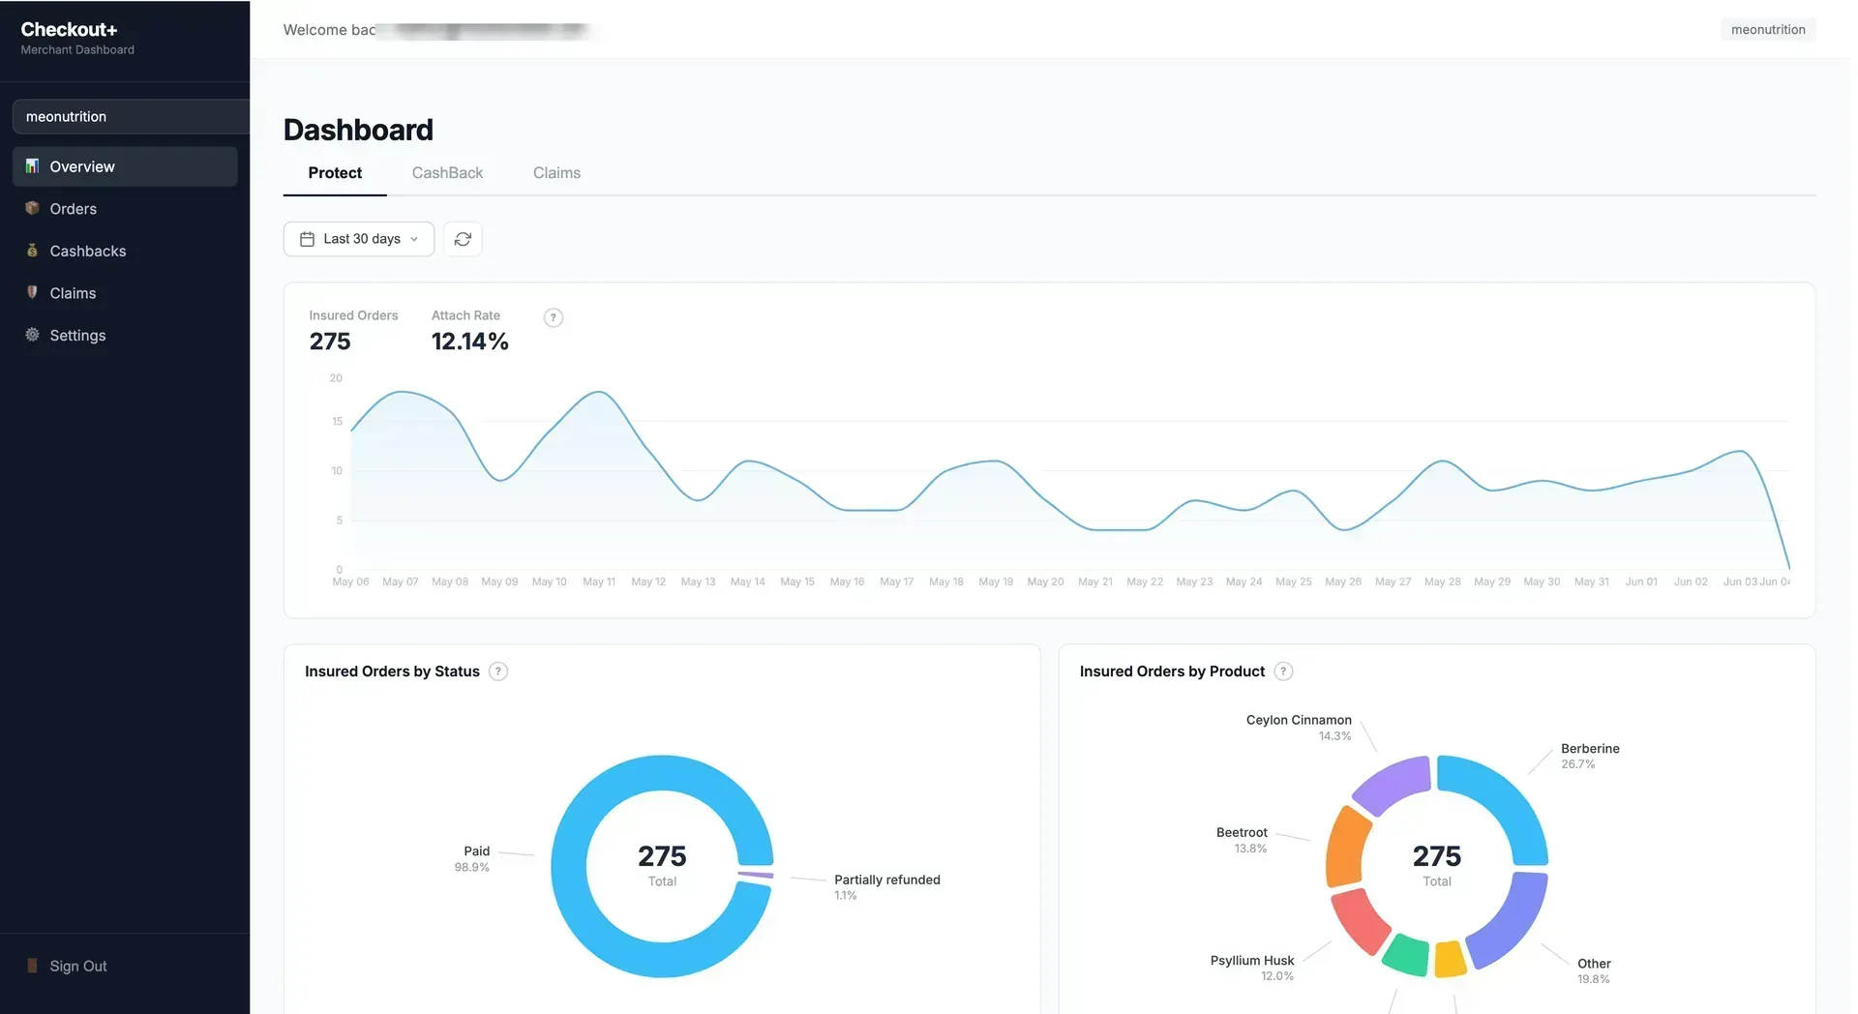Click the May 10 axis label
This screenshot has height=1014, width=1858.
click(549, 582)
